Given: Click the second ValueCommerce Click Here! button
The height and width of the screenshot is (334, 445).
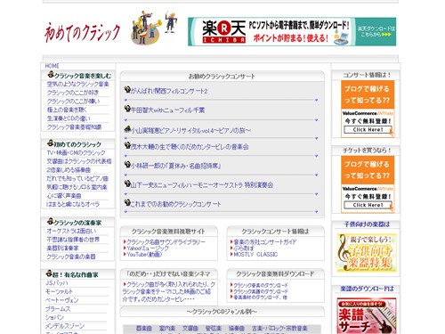Looking at the screenshot, I should coord(368,205).
